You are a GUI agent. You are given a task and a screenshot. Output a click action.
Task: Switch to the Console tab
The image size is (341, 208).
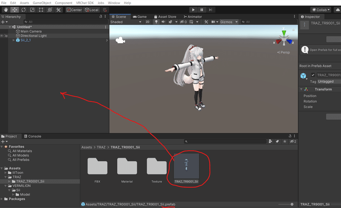pyautogui.click(x=33, y=136)
